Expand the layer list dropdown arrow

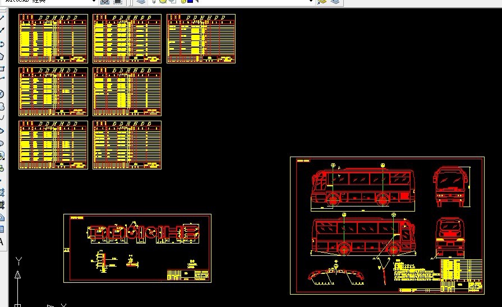tap(311, 1)
